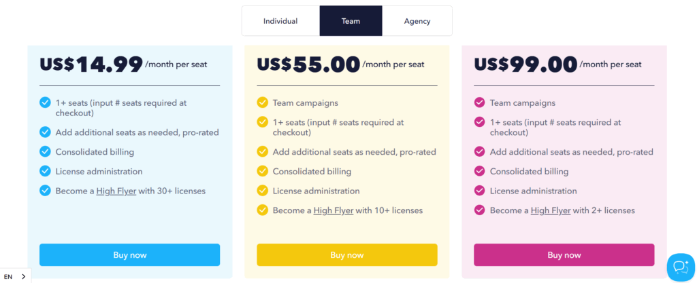
Task: Buy the US$99.00 plan with pink button
Action: (x=564, y=255)
